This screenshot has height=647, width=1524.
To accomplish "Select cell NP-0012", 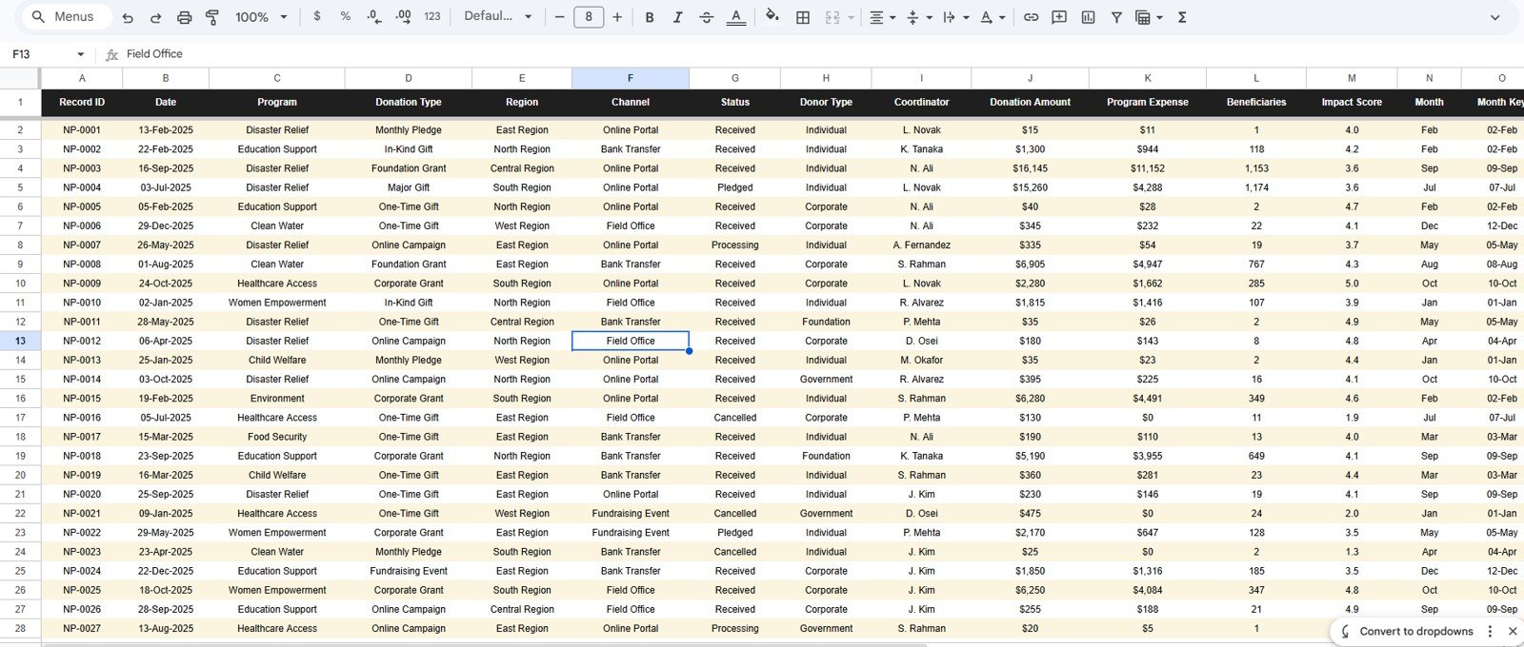I will 82,341.
